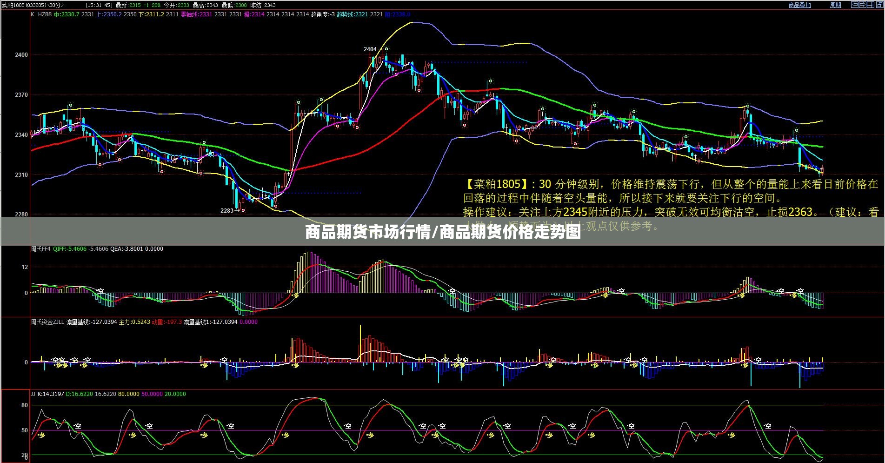Click the 【菜粕1805】 annotation heading on chart
Viewport: 885px width, 463px height.
point(497,185)
